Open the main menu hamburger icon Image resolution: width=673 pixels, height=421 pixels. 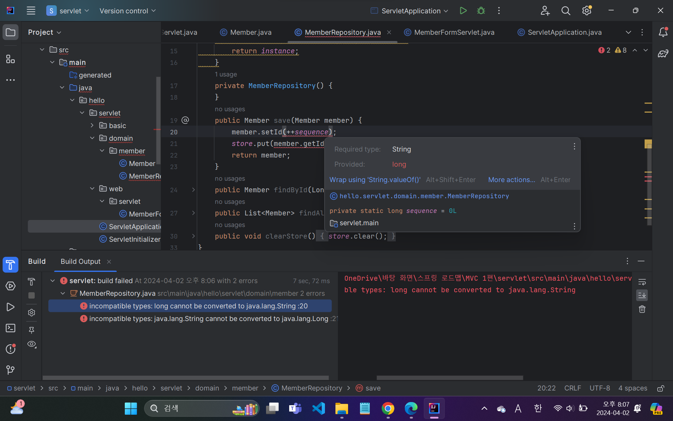click(x=31, y=11)
